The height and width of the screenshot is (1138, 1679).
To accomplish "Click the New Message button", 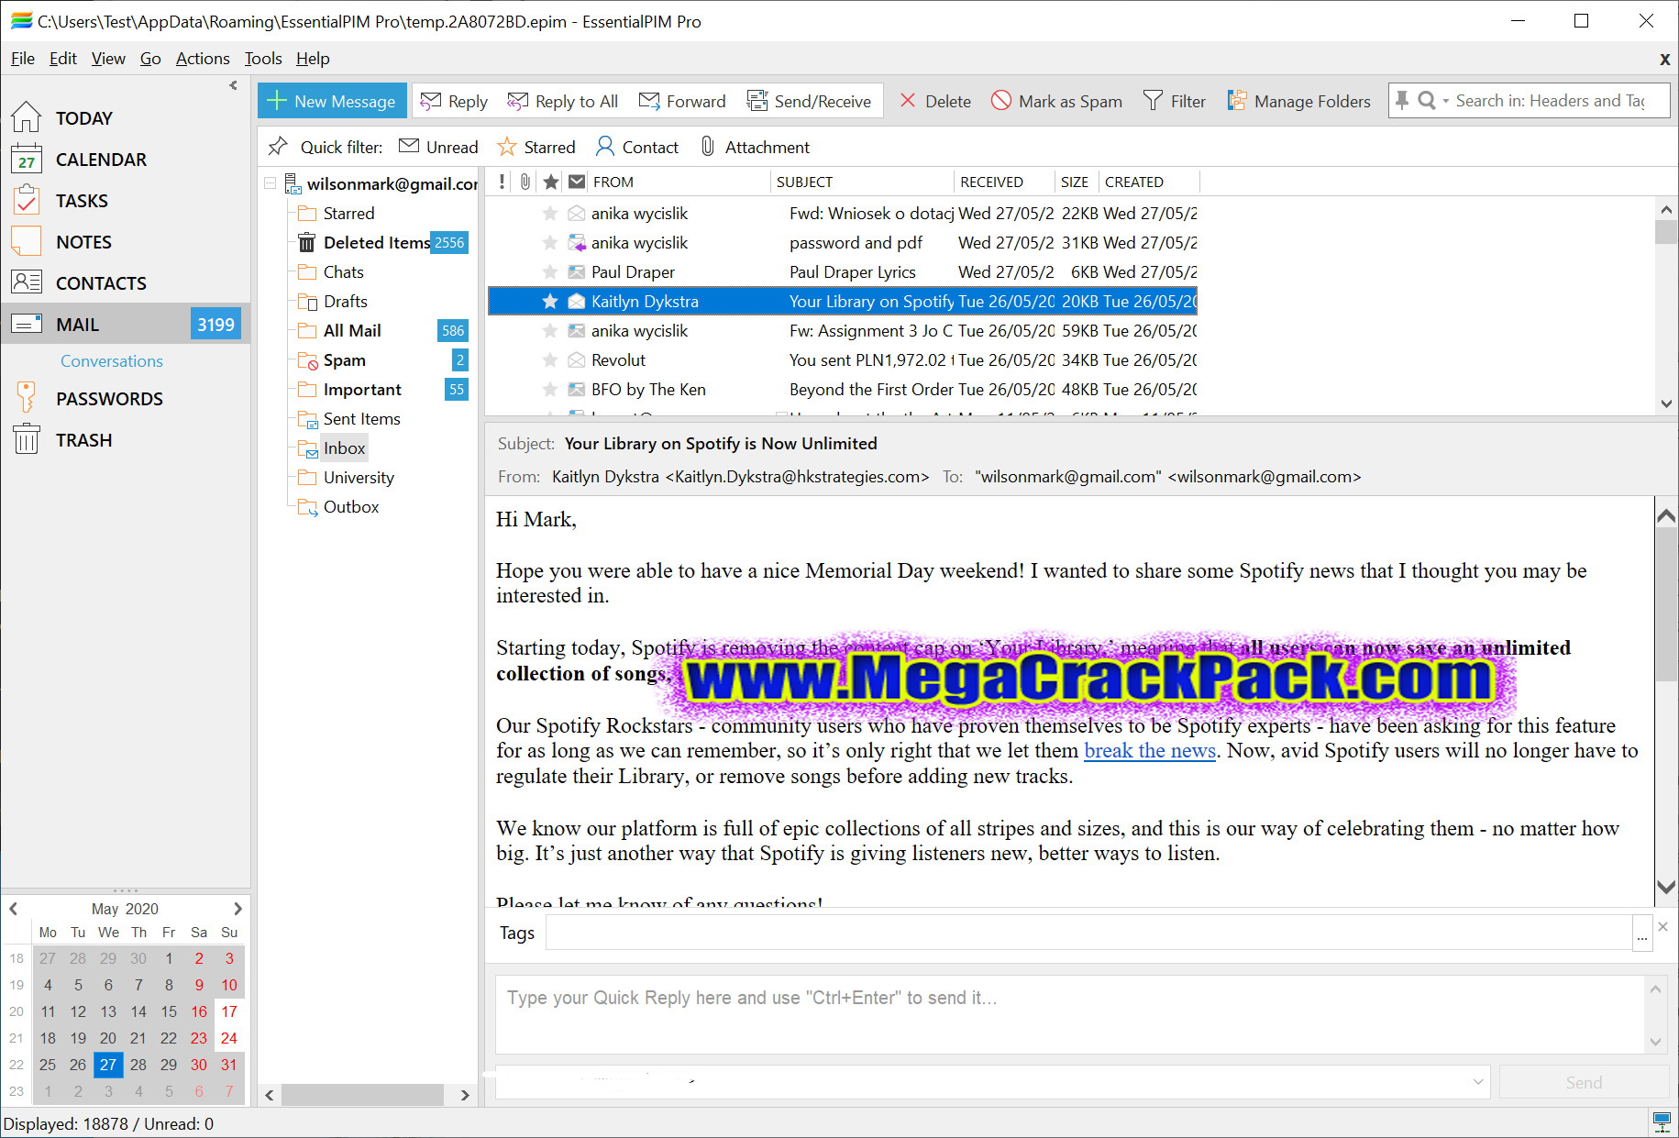I will click(332, 101).
